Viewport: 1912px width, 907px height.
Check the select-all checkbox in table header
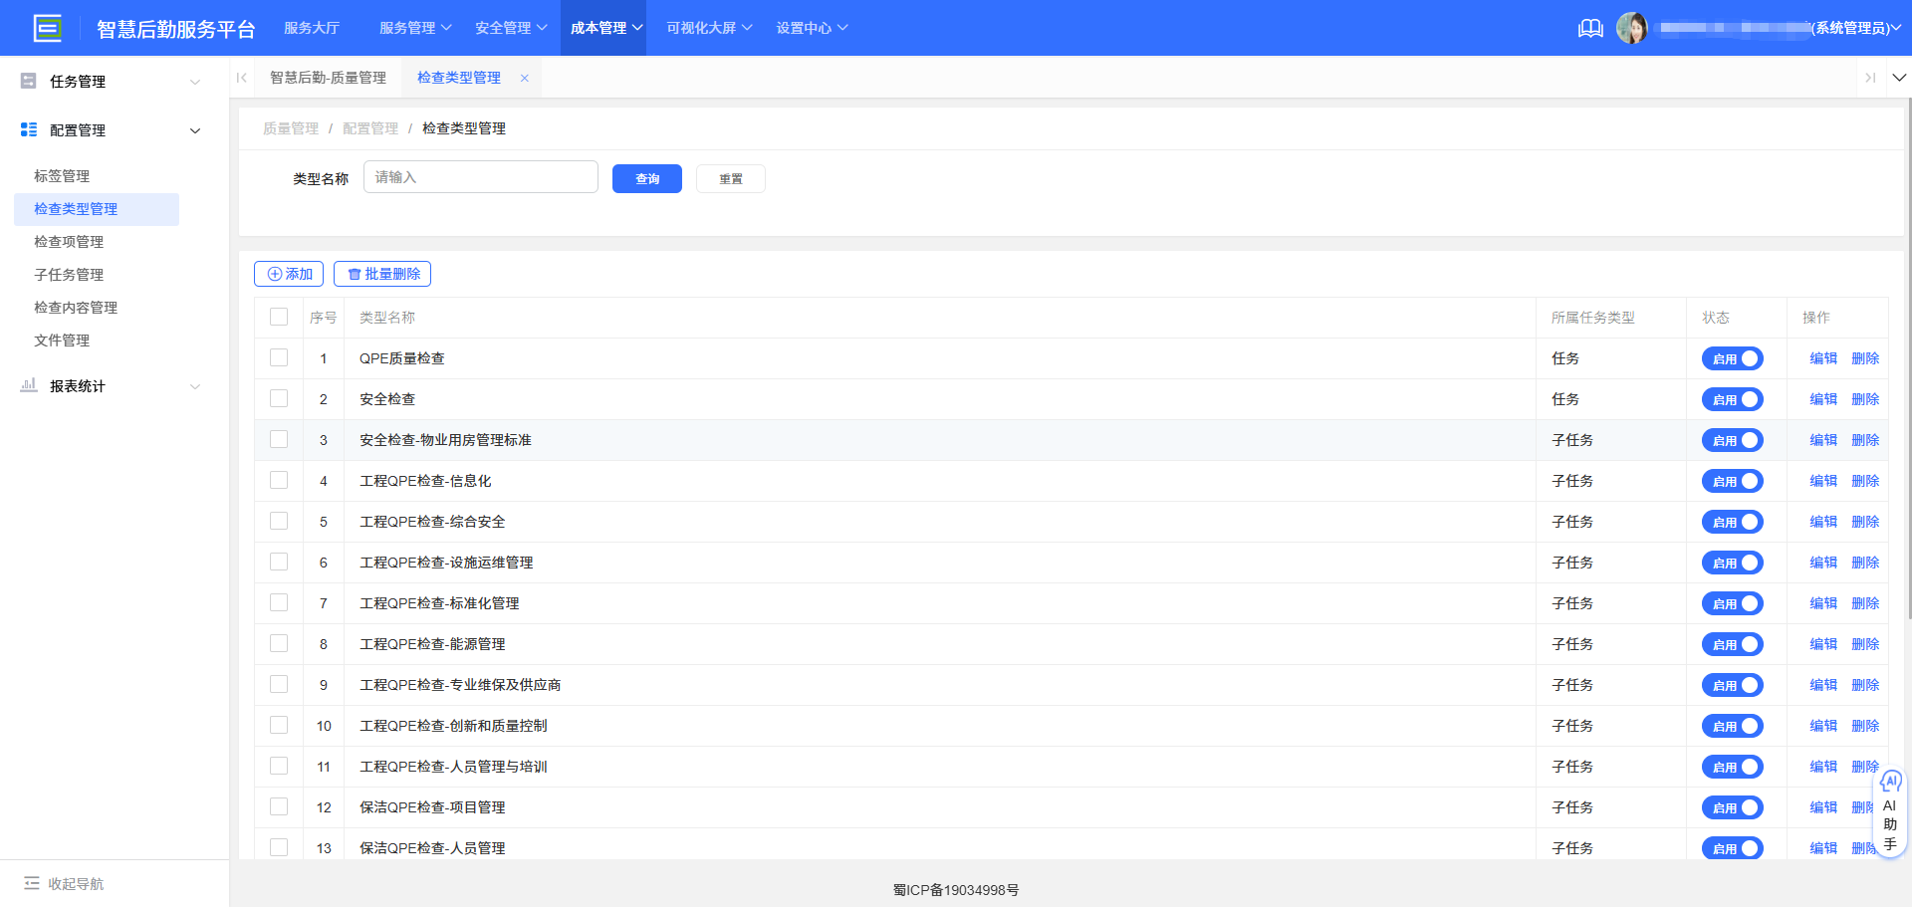pyautogui.click(x=279, y=317)
